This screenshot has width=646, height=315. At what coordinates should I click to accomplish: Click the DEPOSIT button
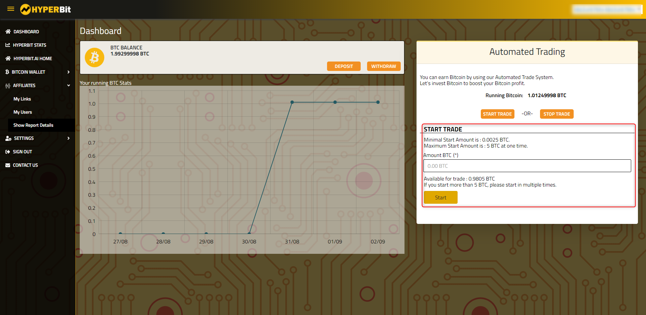coord(344,66)
